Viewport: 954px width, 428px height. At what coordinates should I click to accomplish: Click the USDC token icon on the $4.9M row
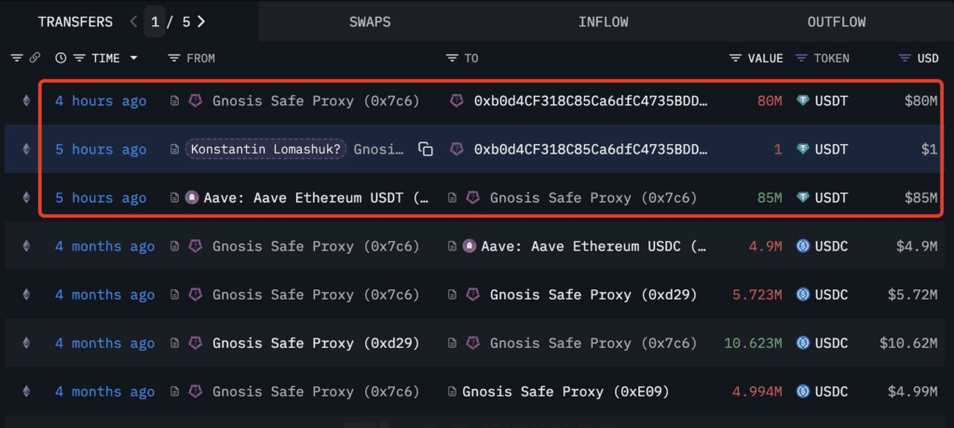pyautogui.click(x=803, y=246)
